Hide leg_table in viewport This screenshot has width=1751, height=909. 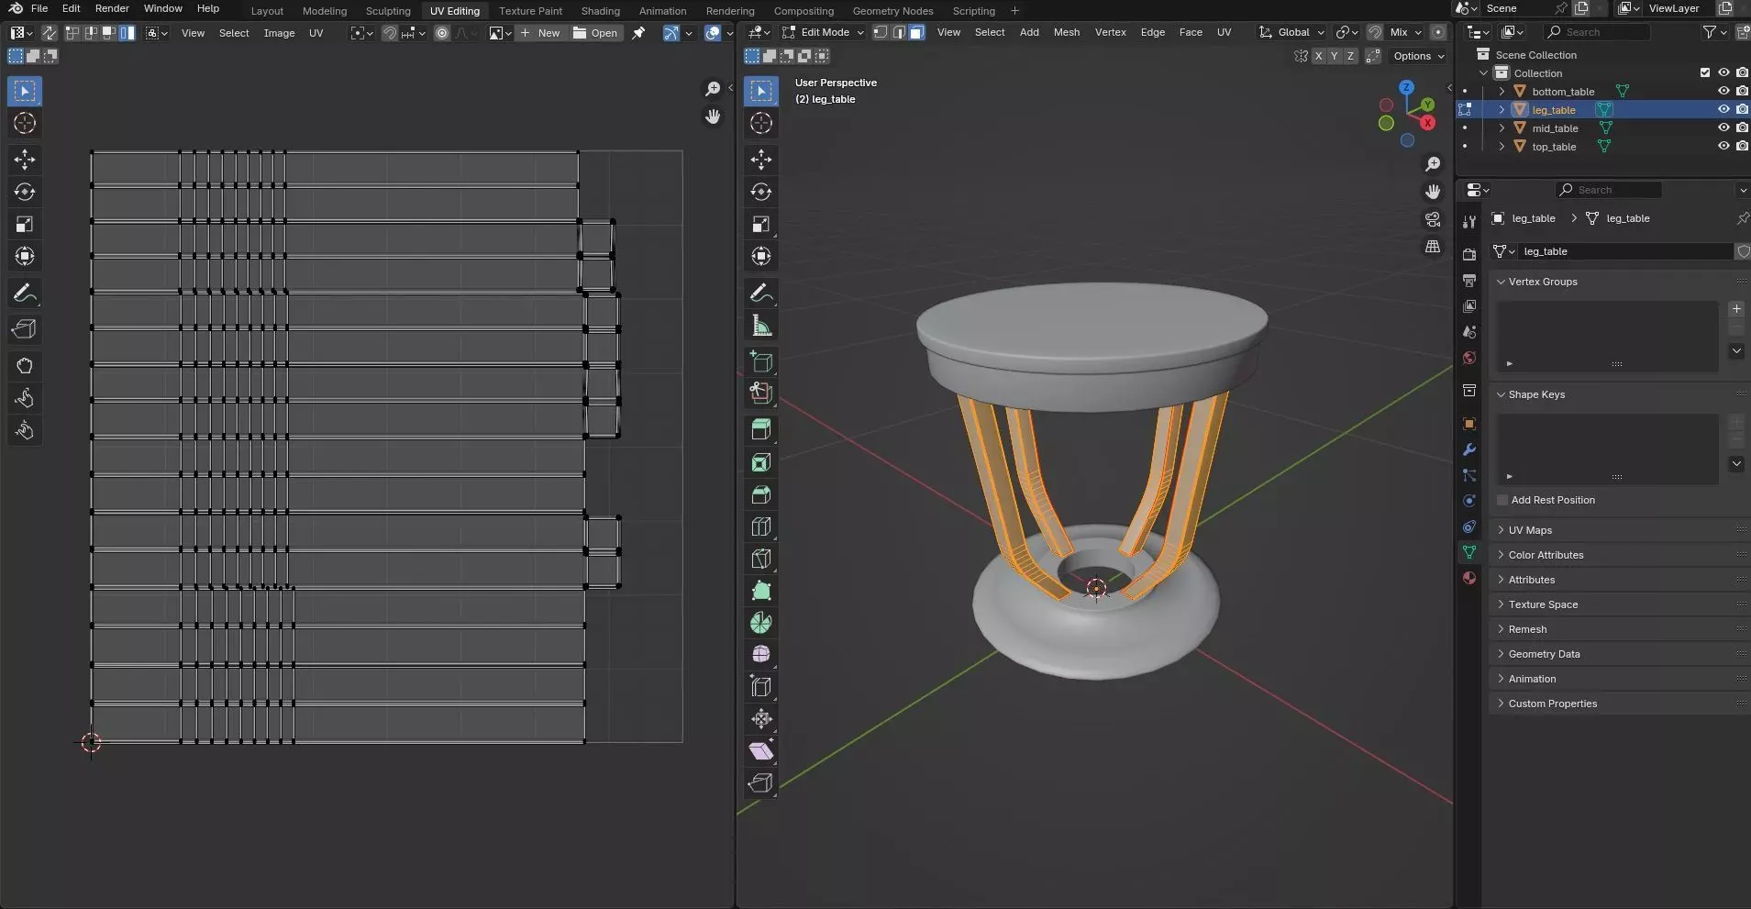(1723, 109)
